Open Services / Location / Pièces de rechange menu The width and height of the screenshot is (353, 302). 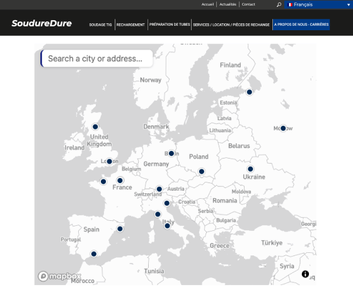tap(231, 25)
